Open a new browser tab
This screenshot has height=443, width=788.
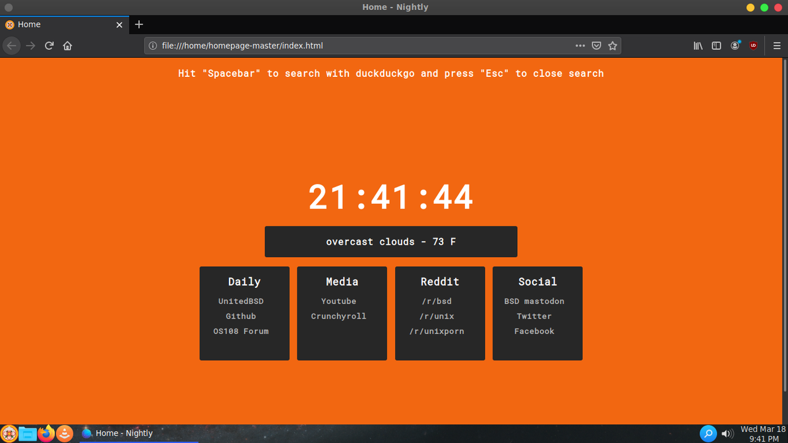tap(139, 25)
